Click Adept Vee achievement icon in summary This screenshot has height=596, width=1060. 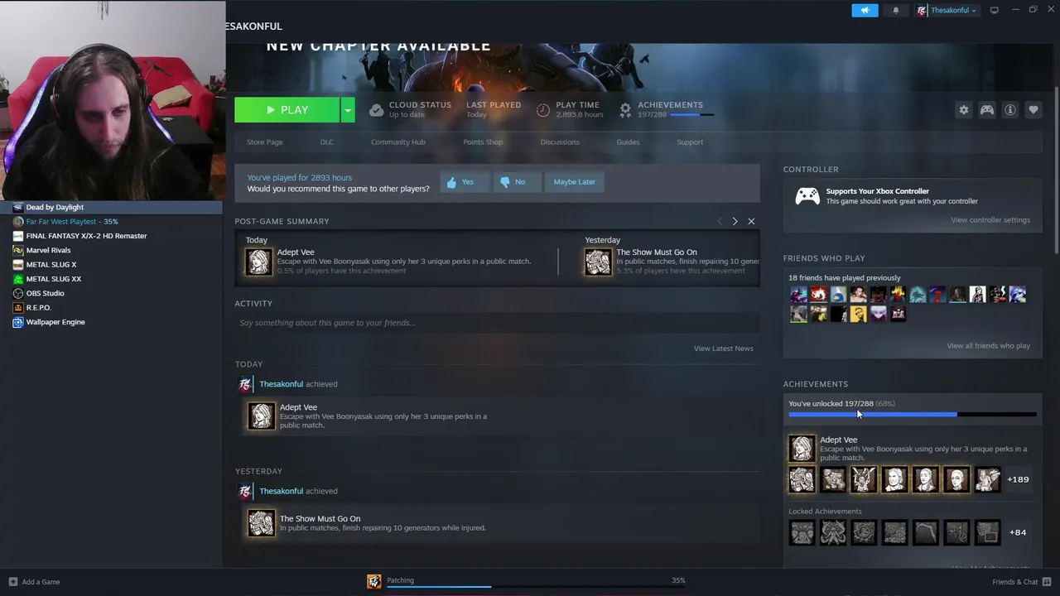pyautogui.click(x=258, y=262)
